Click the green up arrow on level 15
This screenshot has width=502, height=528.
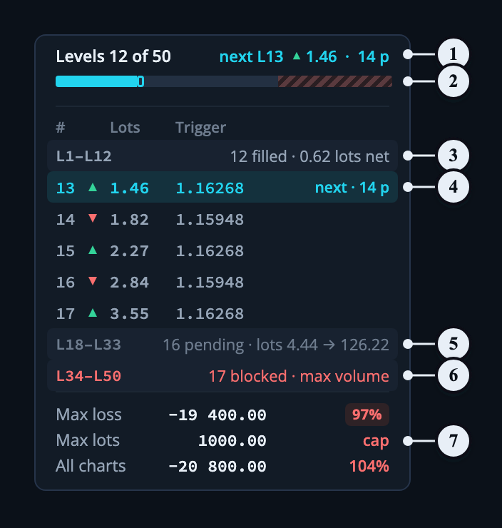93,250
